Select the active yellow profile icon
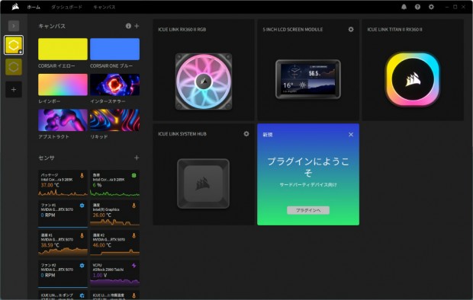 click(14, 45)
